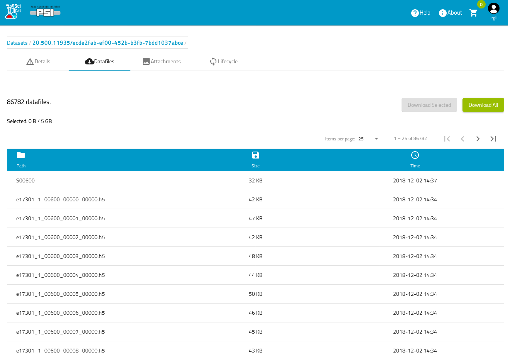Jump to the last page

[x=493, y=139]
